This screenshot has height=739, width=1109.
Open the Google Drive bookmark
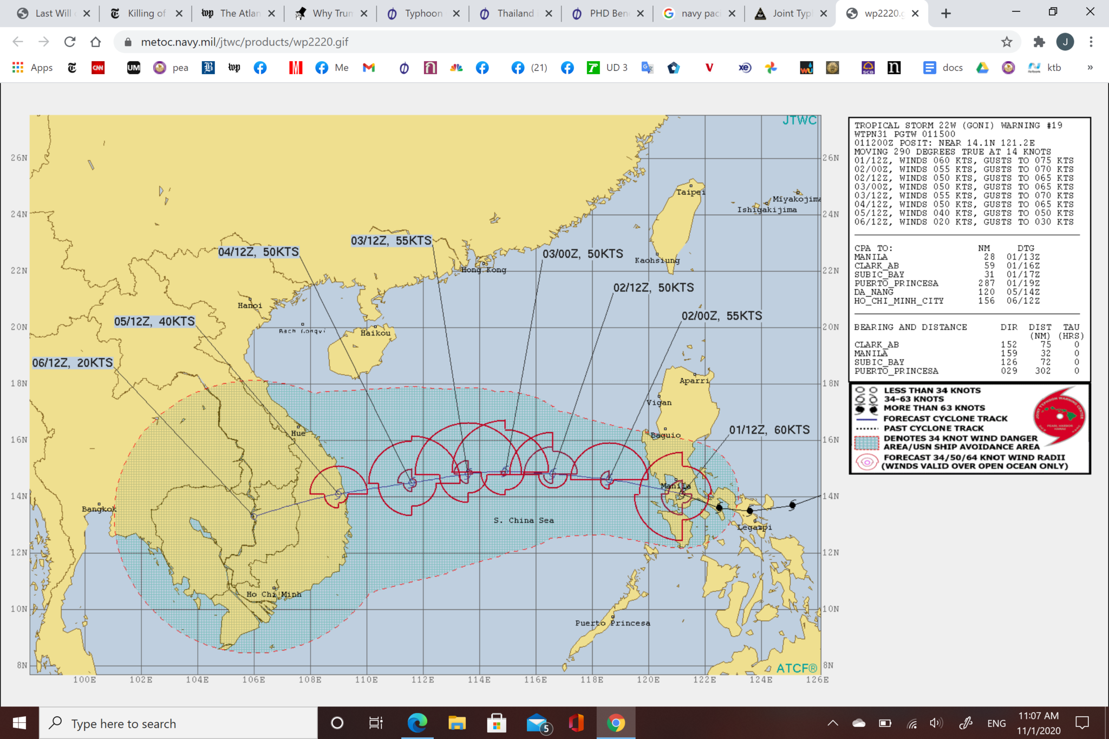point(982,67)
